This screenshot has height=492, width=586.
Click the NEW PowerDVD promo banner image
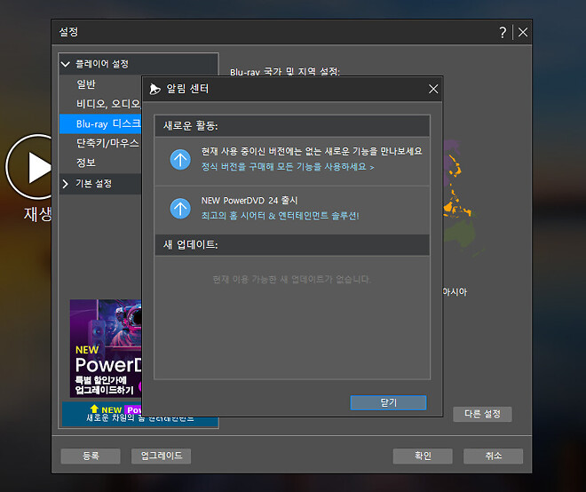coord(106,348)
